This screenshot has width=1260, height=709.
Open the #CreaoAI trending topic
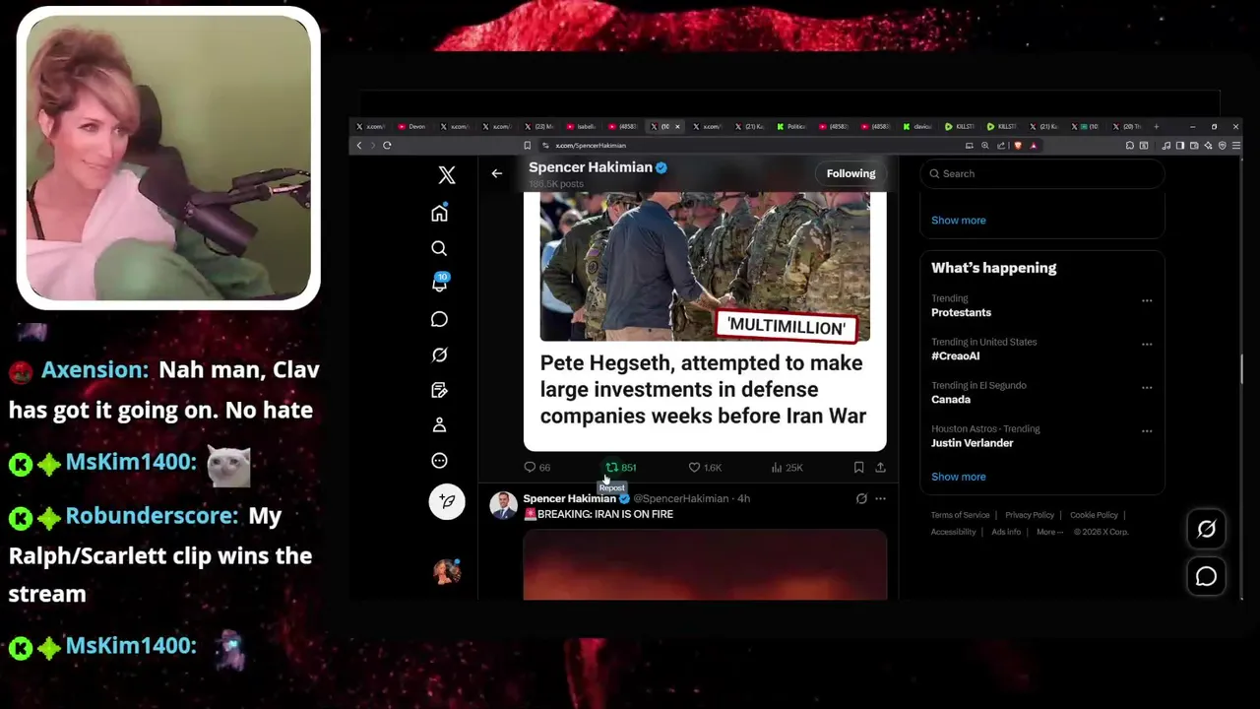coord(1041,349)
